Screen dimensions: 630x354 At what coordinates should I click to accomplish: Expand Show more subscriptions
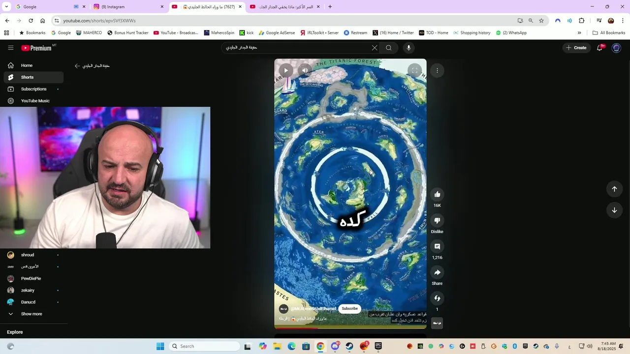coord(32,314)
